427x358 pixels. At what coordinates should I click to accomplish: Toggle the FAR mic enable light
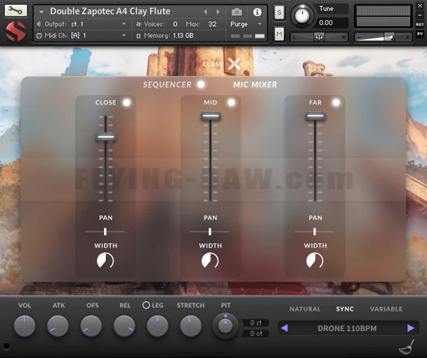tap(336, 102)
